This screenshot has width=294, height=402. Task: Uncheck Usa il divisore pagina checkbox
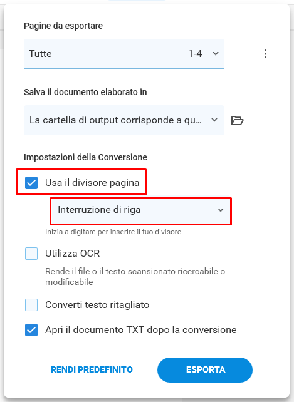coord(31,183)
